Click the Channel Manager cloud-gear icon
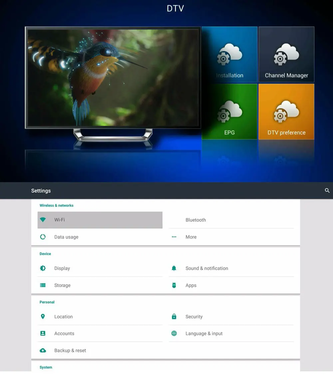The width and height of the screenshot is (333, 375). pos(286,54)
